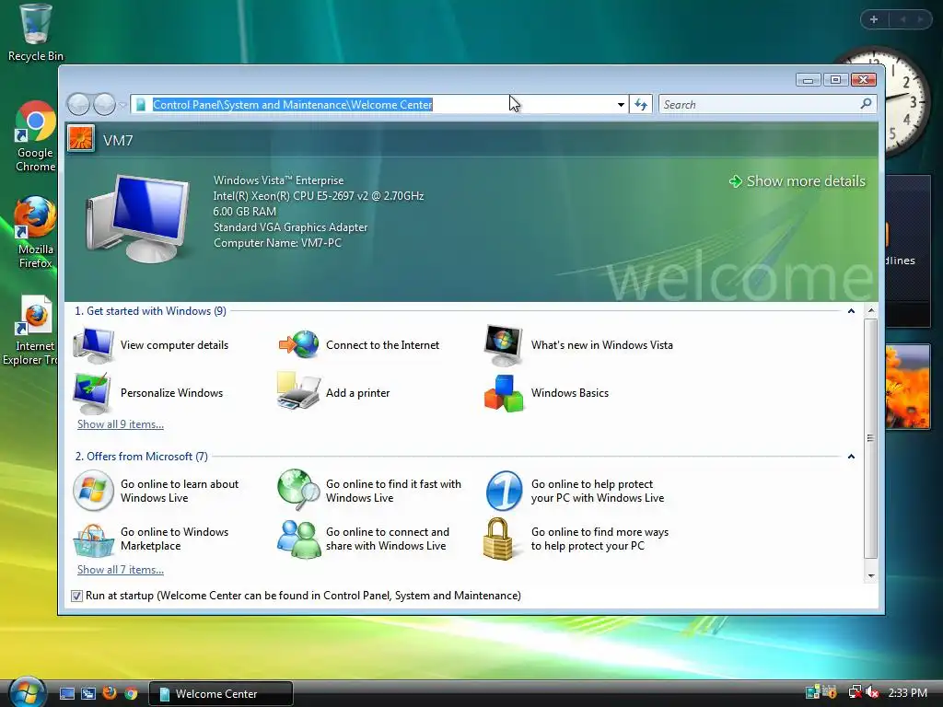Select Mozilla Firefox desktop shortcut

(36, 233)
